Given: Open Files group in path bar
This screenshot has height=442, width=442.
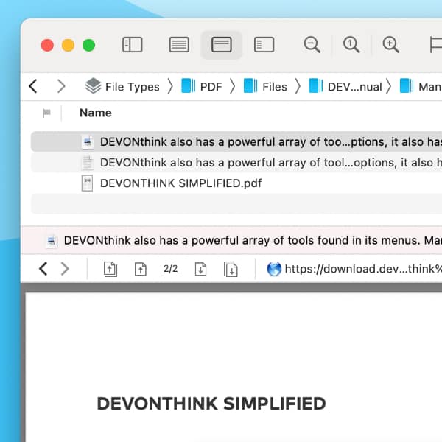Looking at the screenshot, I should pyautogui.click(x=265, y=86).
